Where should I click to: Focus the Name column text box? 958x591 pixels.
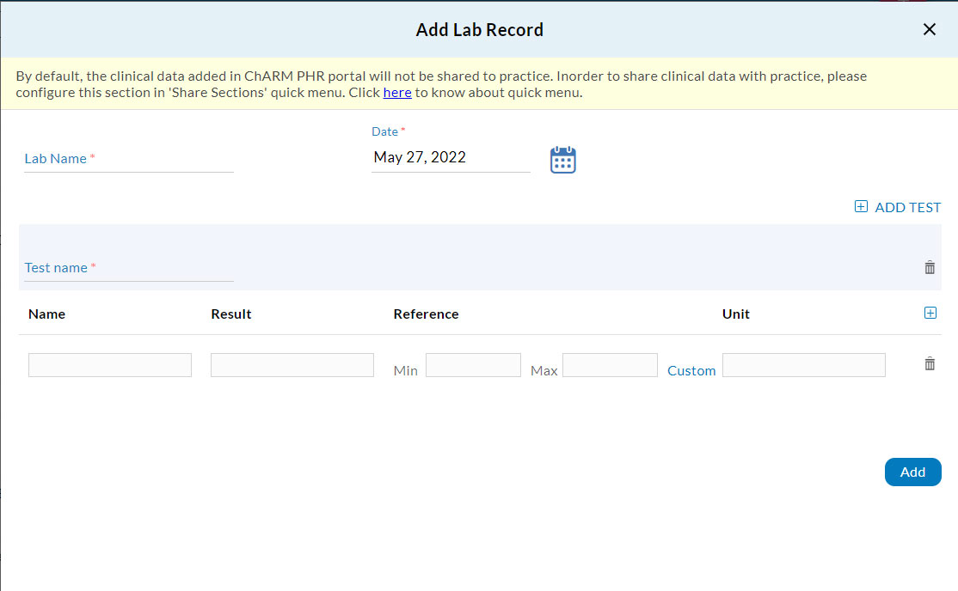(x=109, y=364)
